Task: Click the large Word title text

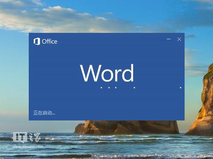Action: coord(107,73)
